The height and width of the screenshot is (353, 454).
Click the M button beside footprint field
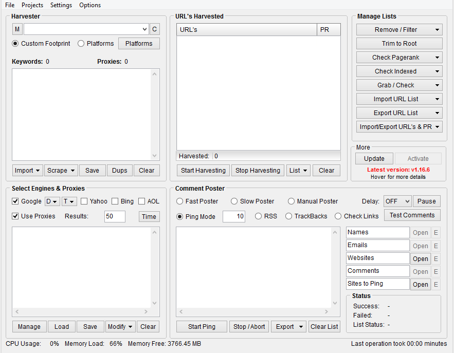point(17,29)
